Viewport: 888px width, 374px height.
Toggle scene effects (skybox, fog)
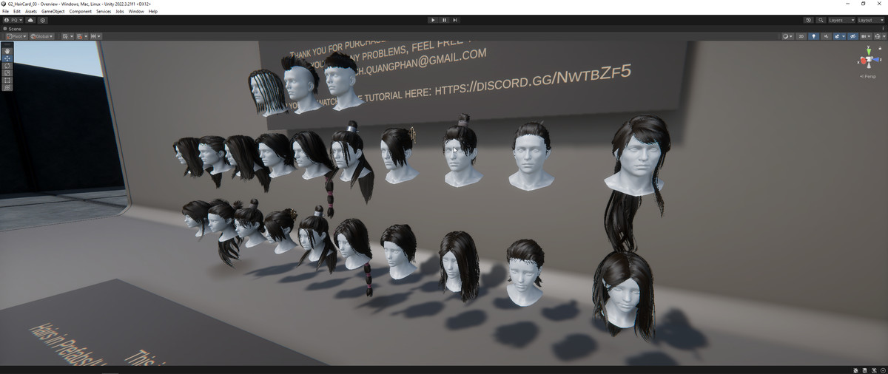[x=837, y=36]
